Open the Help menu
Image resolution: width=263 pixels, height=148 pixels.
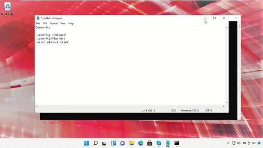pos(71,23)
